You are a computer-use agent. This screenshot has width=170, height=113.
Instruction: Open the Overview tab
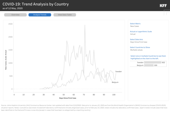(x=16, y=15)
